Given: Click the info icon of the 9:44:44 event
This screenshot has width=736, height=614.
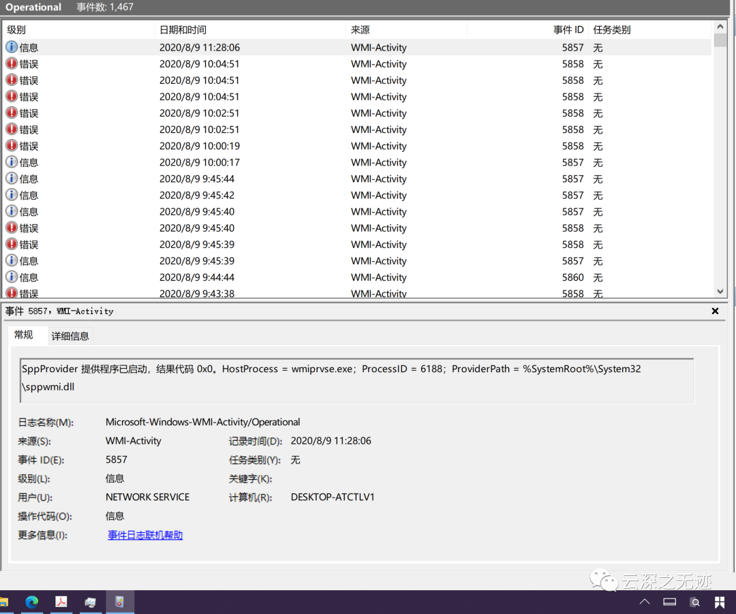Looking at the screenshot, I should (x=12, y=277).
